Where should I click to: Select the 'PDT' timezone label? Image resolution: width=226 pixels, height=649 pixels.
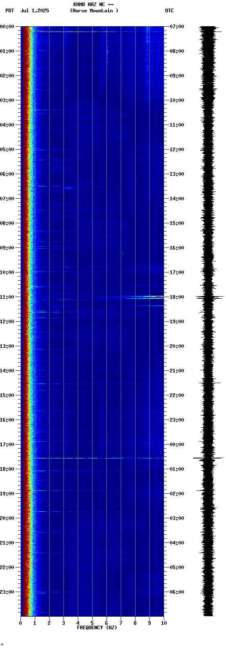pos(10,11)
